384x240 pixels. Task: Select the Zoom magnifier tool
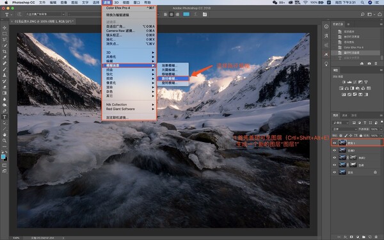[4, 141]
